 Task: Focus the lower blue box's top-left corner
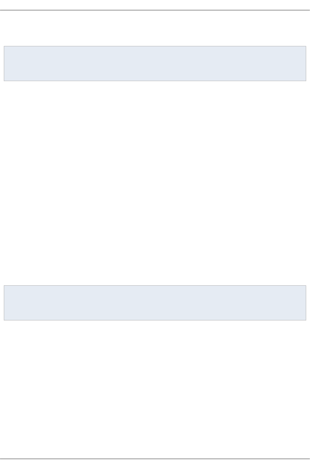click(4, 286)
